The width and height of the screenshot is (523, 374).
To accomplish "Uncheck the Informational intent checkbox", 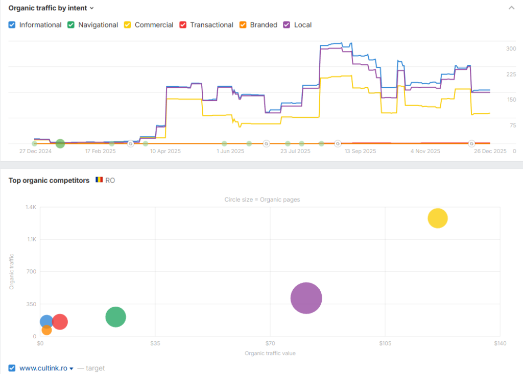I will point(12,25).
